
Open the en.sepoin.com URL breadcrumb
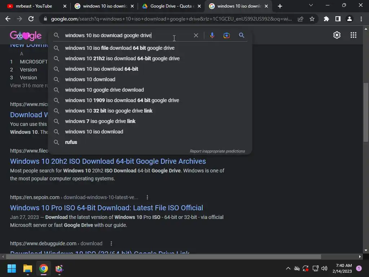74,197
